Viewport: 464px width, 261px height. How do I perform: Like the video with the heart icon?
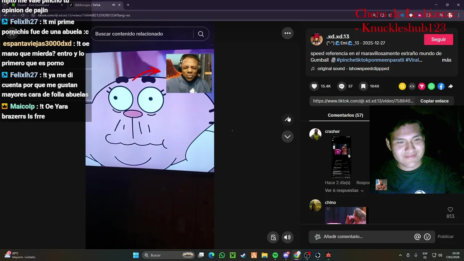(314, 86)
